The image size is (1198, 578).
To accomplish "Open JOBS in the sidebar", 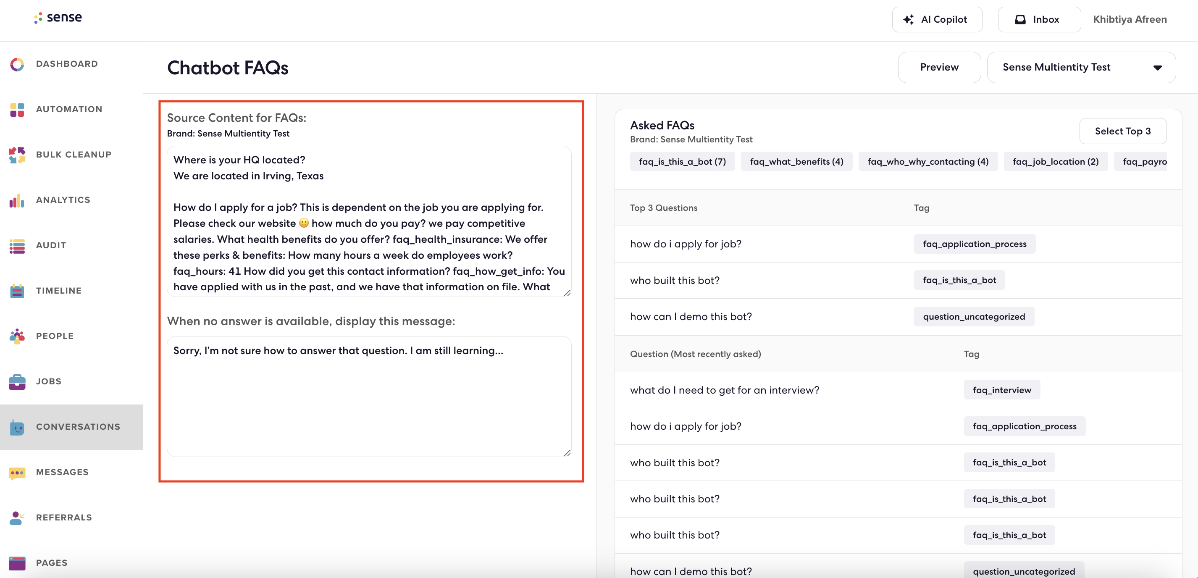I will pyautogui.click(x=49, y=382).
